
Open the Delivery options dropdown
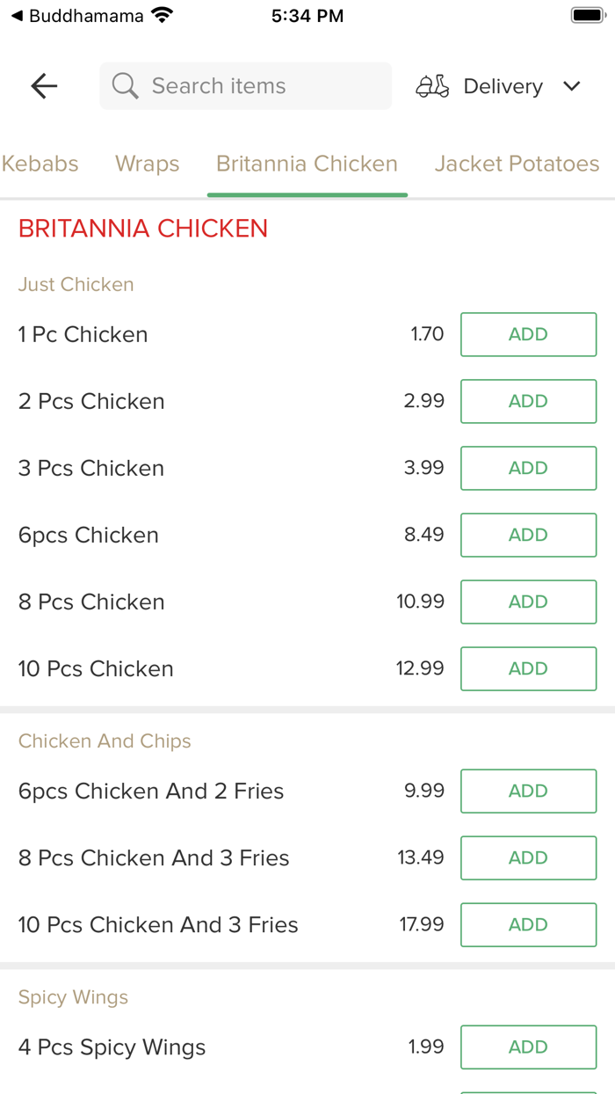[x=503, y=85]
